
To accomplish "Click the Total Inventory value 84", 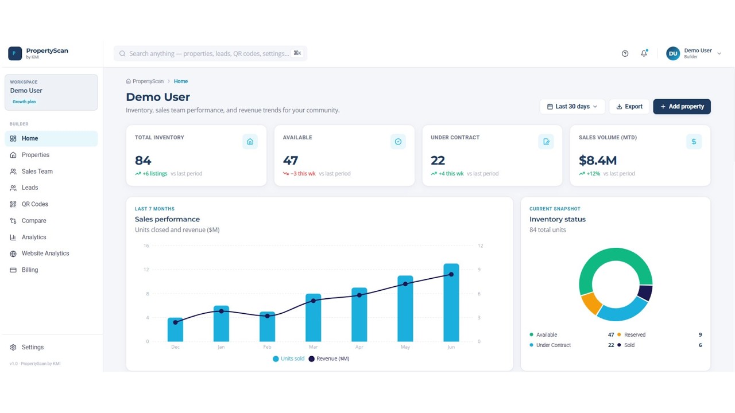I will (x=143, y=161).
